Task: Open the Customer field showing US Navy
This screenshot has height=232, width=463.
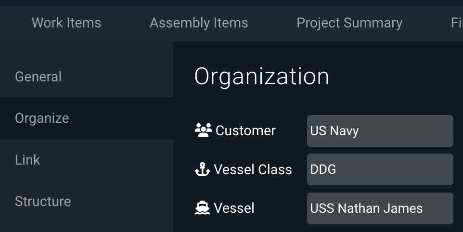Action: [380, 131]
